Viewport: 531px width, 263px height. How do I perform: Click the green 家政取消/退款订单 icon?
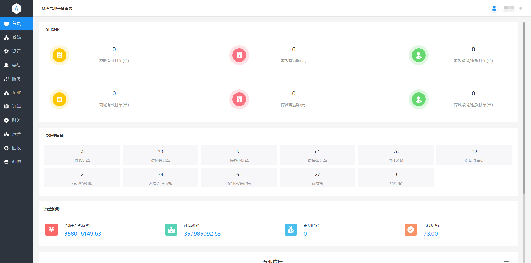418,55
